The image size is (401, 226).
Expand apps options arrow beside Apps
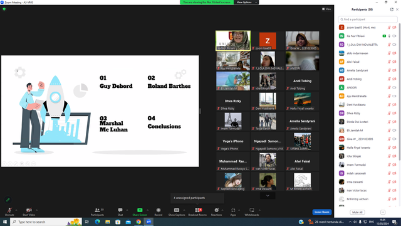(239, 210)
